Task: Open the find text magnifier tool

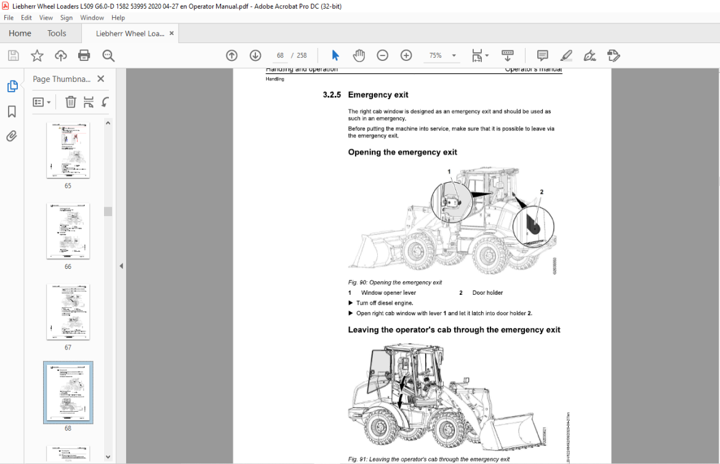Action: pyautogui.click(x=108, y=55)
